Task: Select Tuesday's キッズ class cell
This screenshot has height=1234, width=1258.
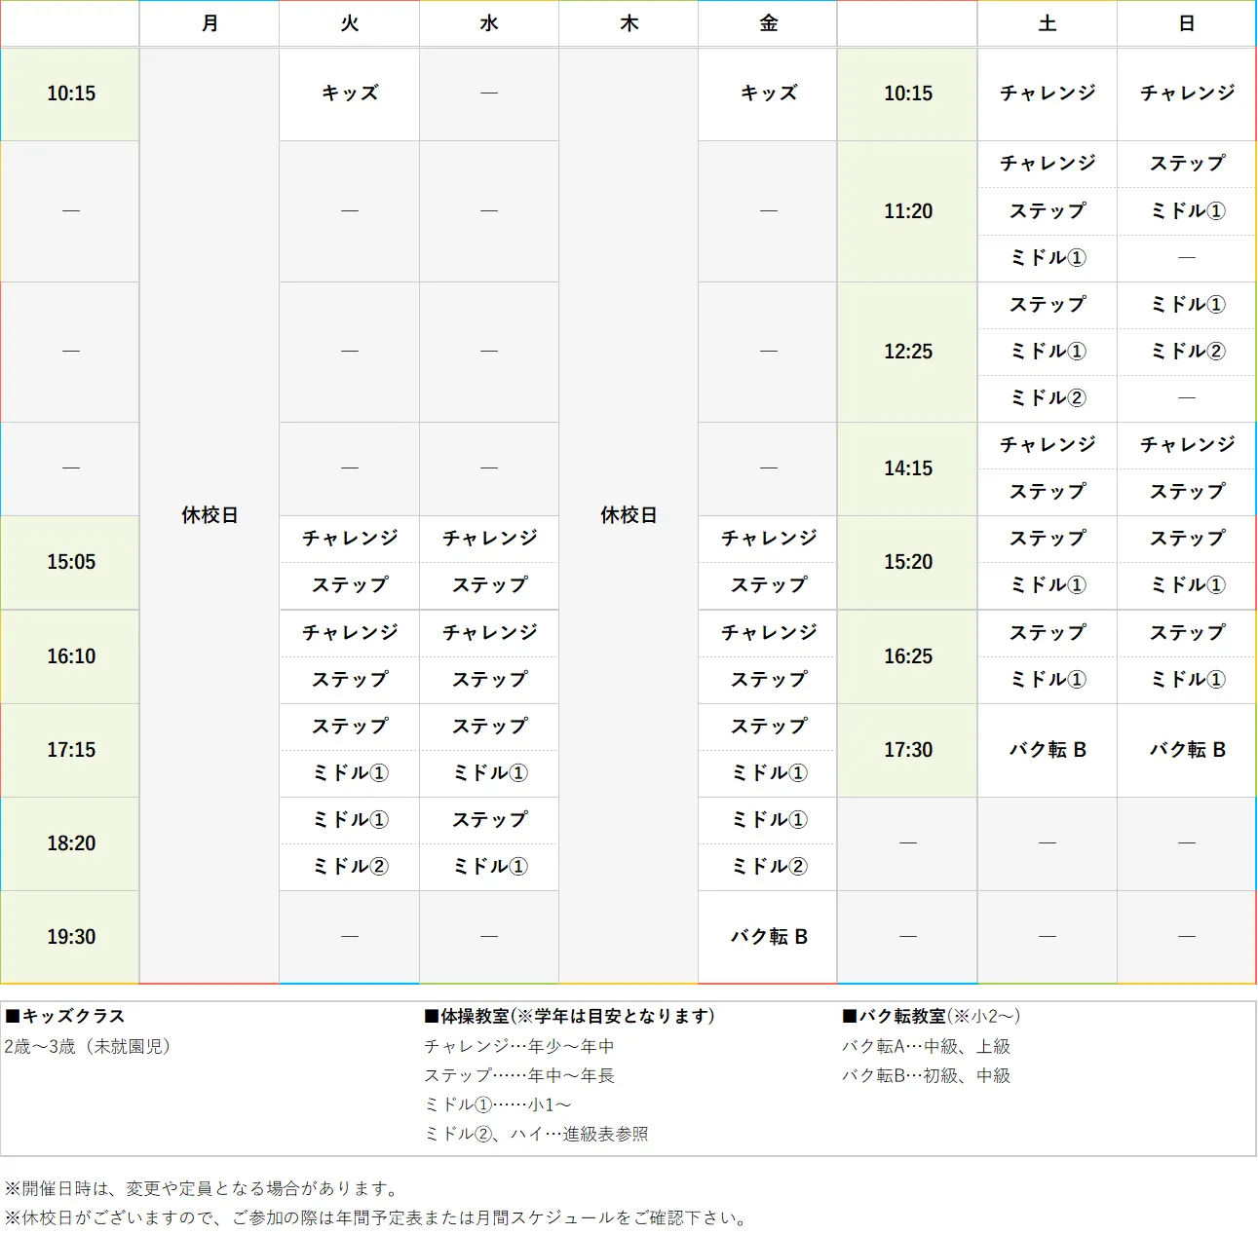Action: click(x=349, y=93)
